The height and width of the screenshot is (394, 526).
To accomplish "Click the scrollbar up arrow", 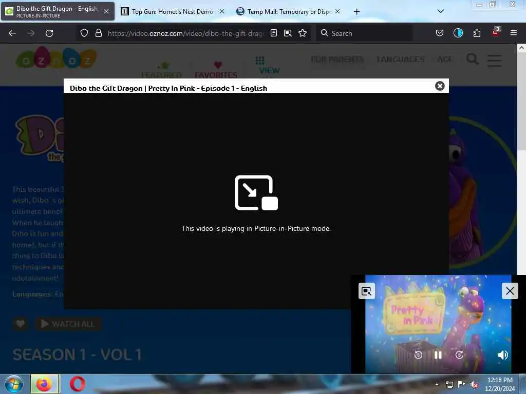I will point(522,48).
